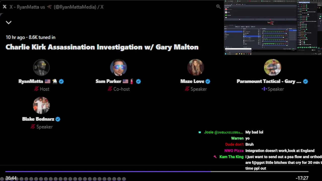Click the chat message 'My bad lol'
The width and height of the screenshot is (322, 181).
point(254,132)
